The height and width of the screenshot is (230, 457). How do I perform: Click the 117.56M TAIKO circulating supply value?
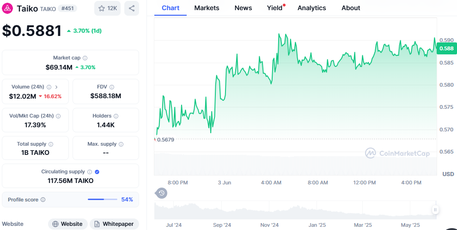(71, 181)
